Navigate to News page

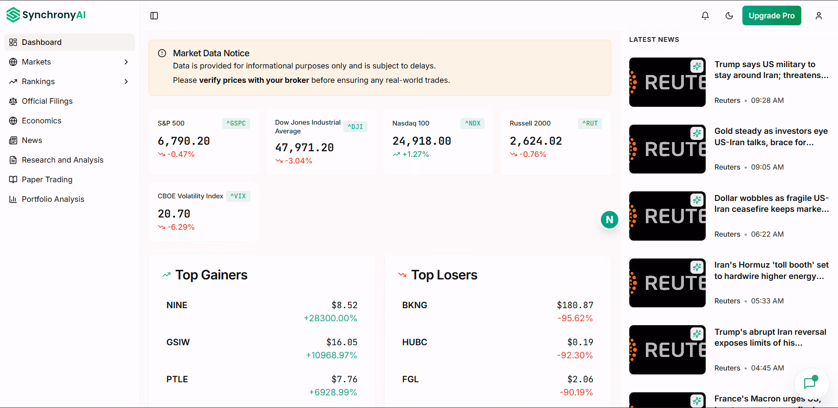click(x=69, y=140)
